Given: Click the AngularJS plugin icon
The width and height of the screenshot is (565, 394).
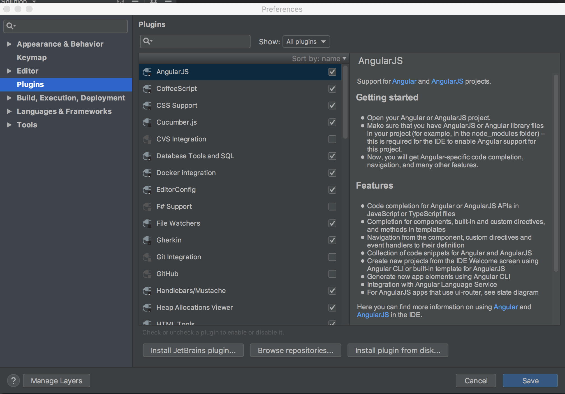Looking at the screenshot, I should point(147,72).
